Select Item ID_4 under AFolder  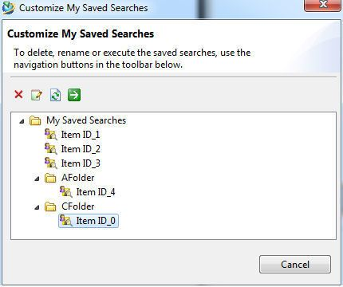(96, 192)
